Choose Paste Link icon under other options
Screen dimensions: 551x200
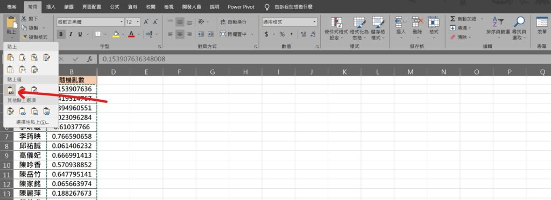[23, 112]
